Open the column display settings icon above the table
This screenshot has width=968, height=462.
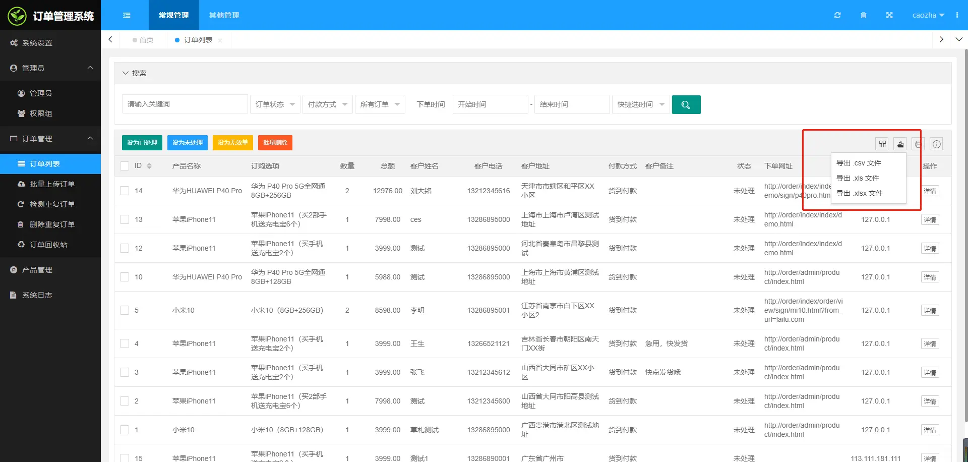882,144
